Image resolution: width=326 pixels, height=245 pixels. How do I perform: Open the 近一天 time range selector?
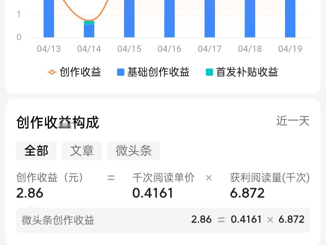[x=293, y=121]
